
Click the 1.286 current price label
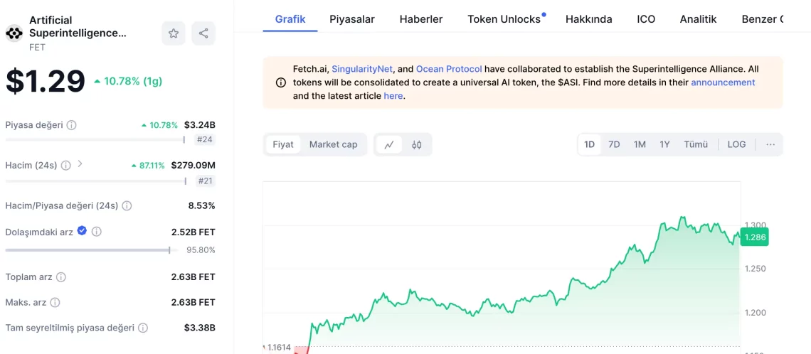coord(755,237)
